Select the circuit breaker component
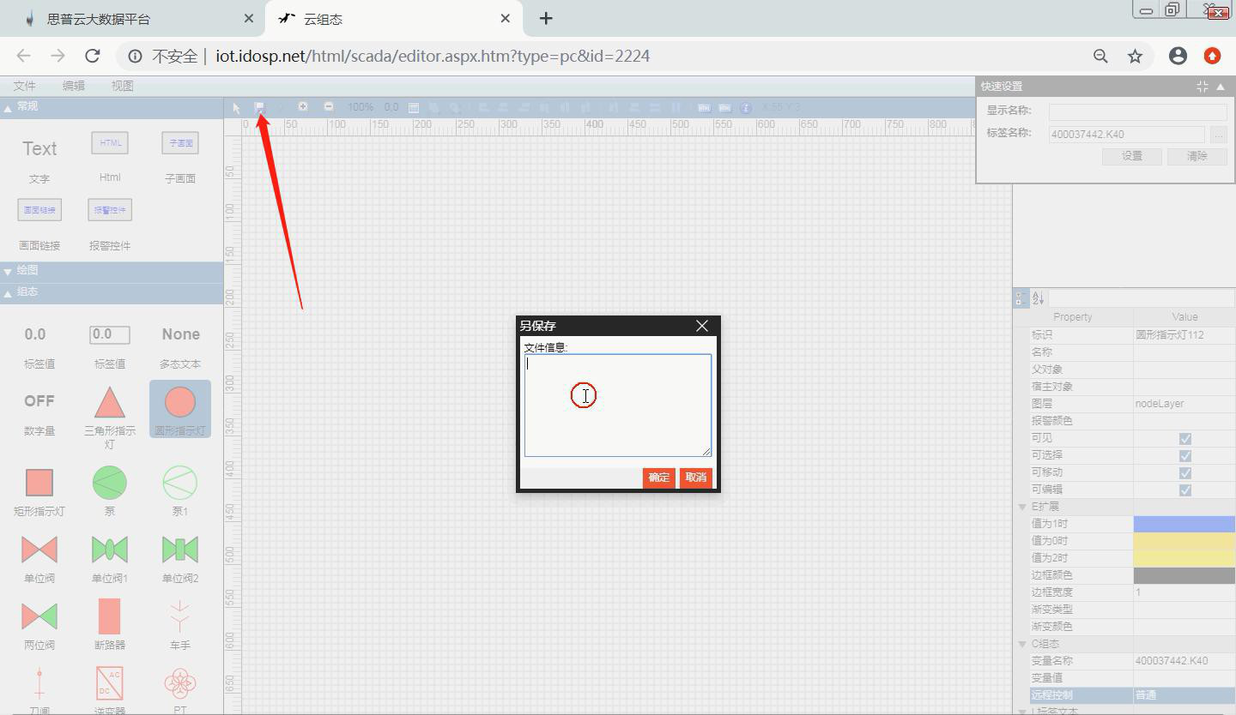Viewport: 1236px width, 715px height. pyautogui.click(x=109, y=616)
